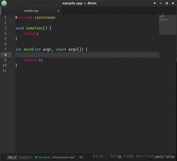Click line number 7 in the gutter
Screen dimensions: 177x161
5,49
